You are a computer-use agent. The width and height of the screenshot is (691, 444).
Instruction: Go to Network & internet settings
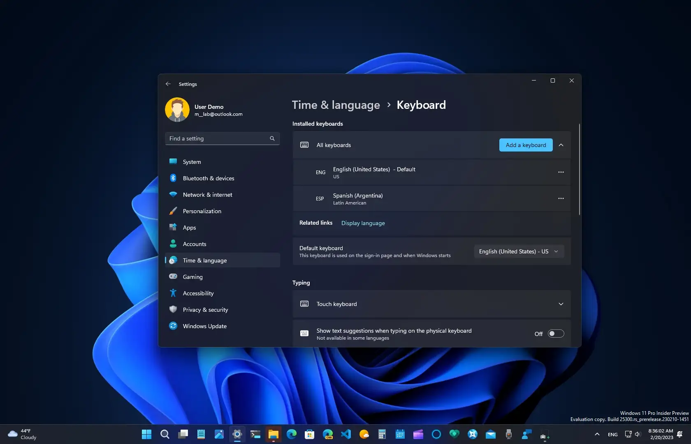tap(222, 195)
